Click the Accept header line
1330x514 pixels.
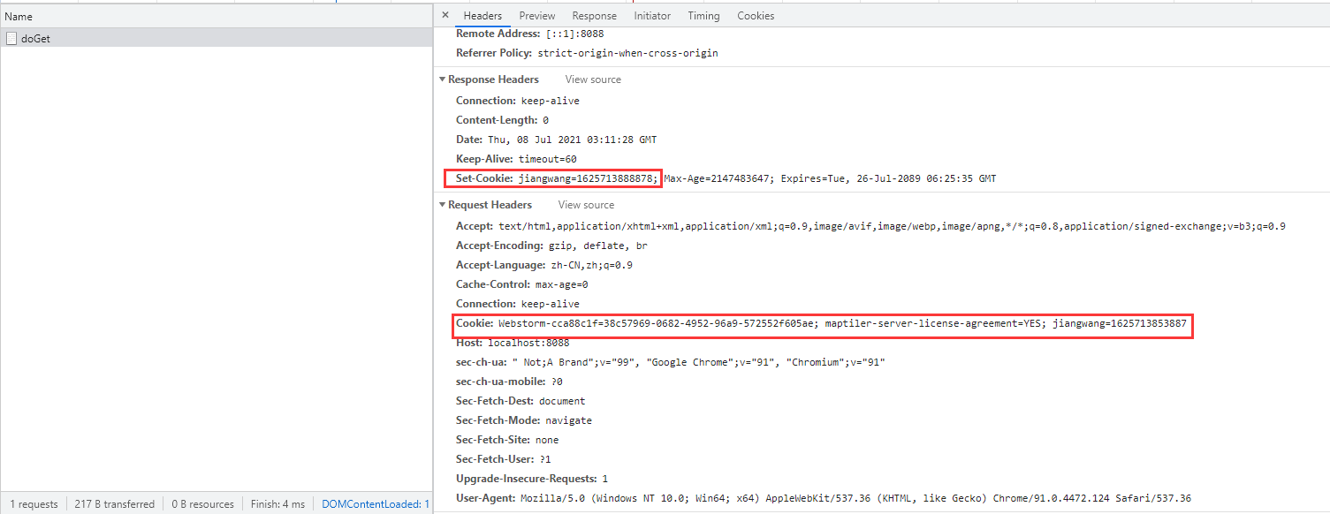point(870,226)
